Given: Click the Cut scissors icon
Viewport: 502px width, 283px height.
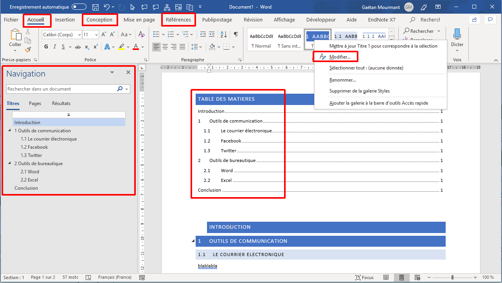Looking at the screenshot, I should pos(28,32).
